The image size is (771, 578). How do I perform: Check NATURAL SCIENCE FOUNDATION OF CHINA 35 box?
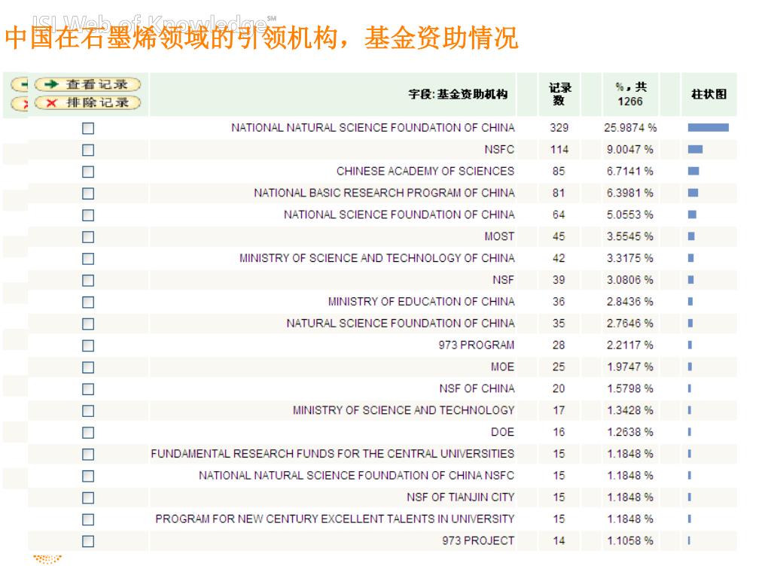(88, 324)
